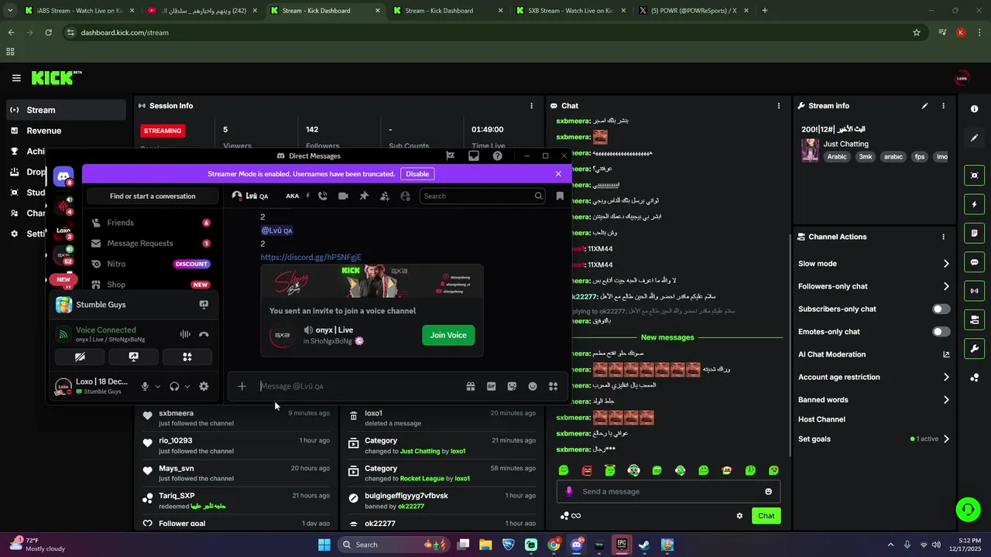
Task: Click the green headset support button
Action: (x=968, y=509)
